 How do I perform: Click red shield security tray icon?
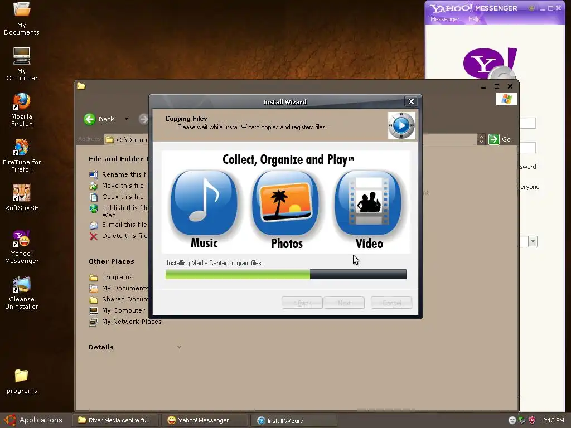click(x=532, y=420)
